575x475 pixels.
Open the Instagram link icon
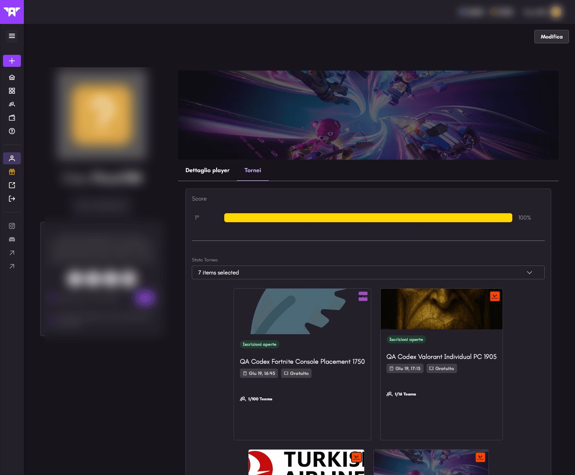click(x=12, y=226)
